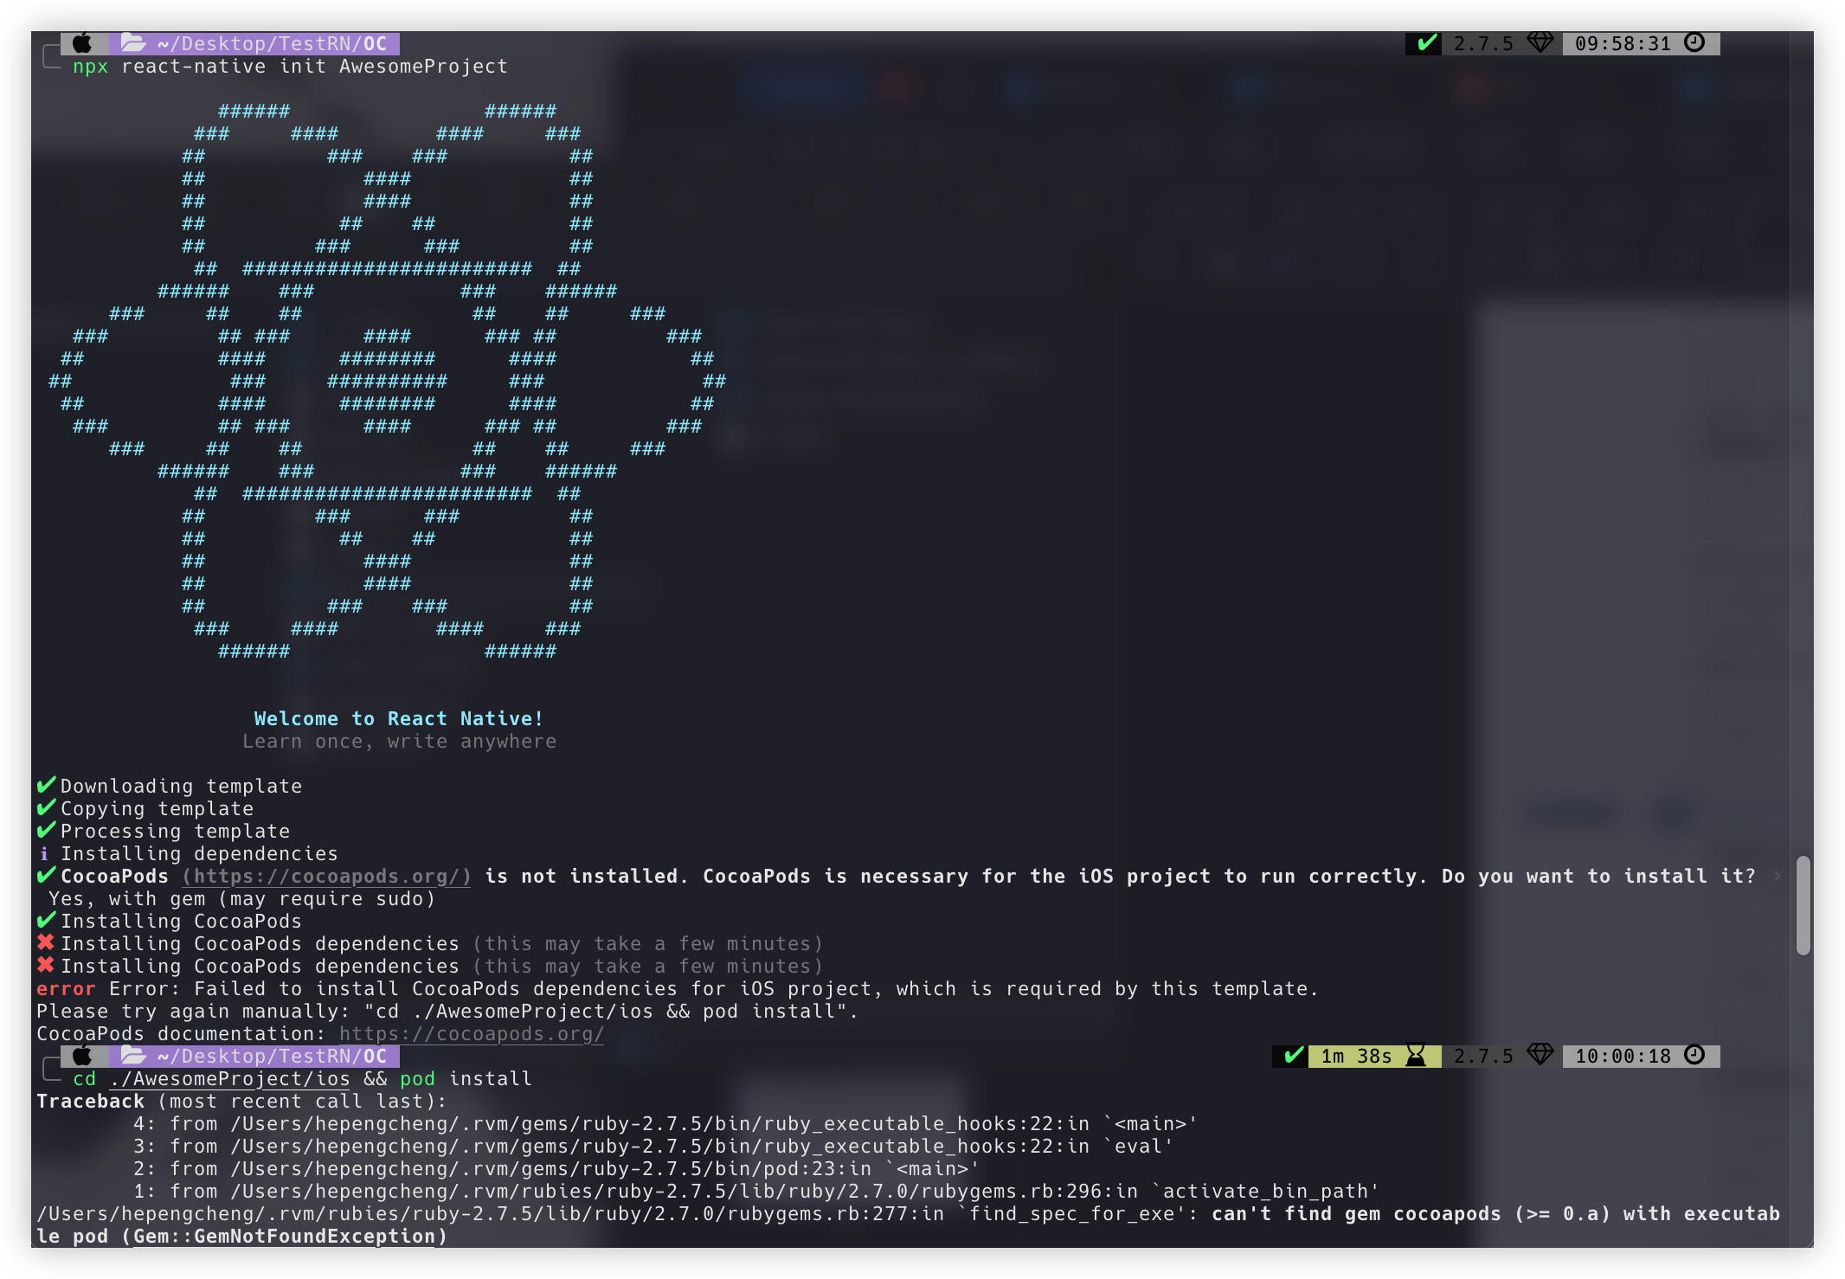Click ruby gem icon beside 09:58:31
The width and height of the screenshot is (1845, 1279).
tap(1540, 42)
